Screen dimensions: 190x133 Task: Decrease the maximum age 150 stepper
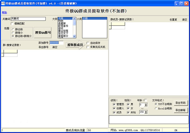coord(146,113)
